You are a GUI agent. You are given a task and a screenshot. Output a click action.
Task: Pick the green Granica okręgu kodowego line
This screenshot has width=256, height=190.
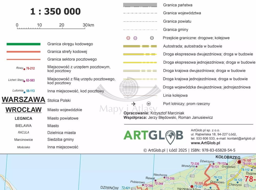coord(24,44)
